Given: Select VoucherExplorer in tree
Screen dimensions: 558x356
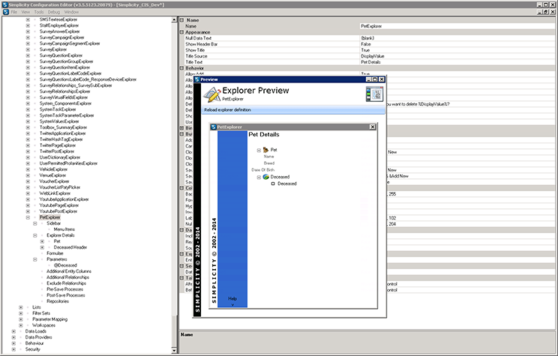Looking at the screenshot, I should (54, 181).
